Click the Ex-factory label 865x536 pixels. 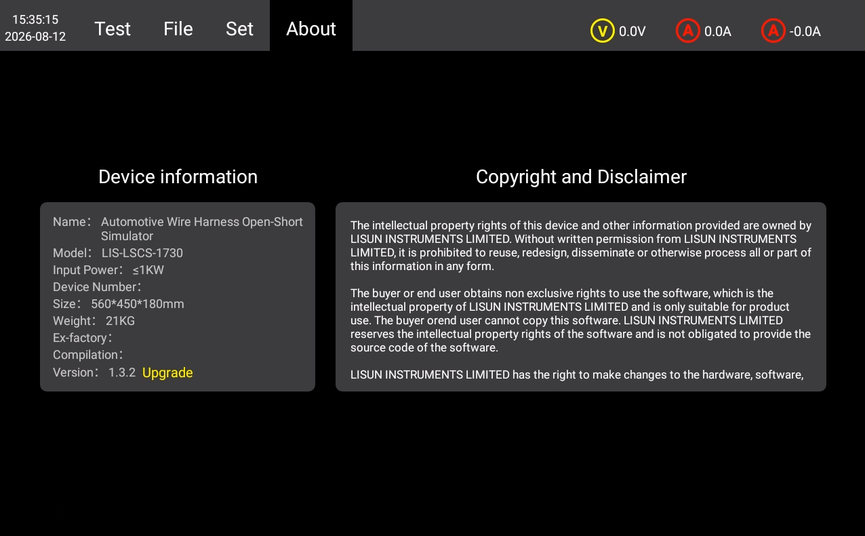(x=83, y=338)
